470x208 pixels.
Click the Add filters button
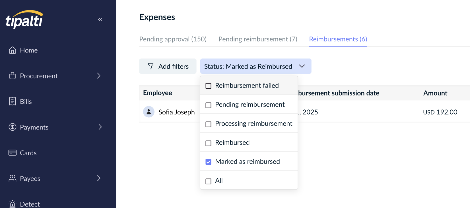point(168,66)
